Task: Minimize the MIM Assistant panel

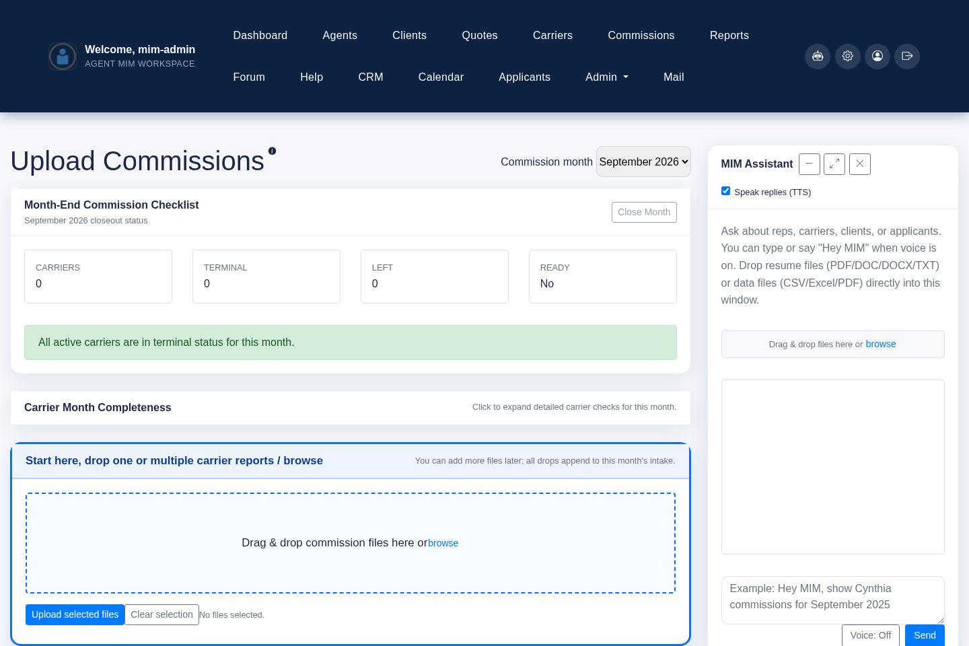Action: click(x=810, y=164)
